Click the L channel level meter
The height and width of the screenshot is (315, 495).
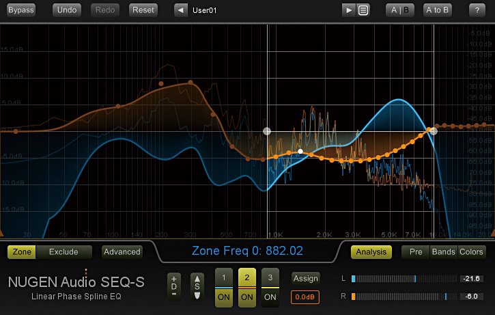[404, 279]
